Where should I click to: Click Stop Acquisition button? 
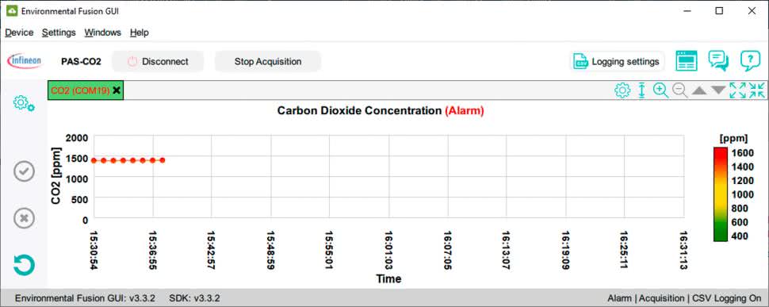pos(268,61)
